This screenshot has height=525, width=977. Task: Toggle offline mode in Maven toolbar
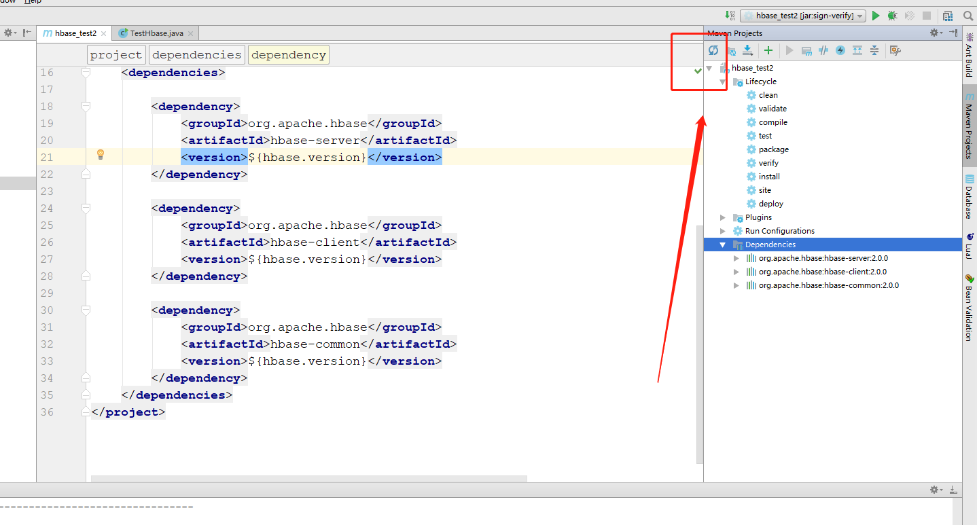(x=823, y=50)
